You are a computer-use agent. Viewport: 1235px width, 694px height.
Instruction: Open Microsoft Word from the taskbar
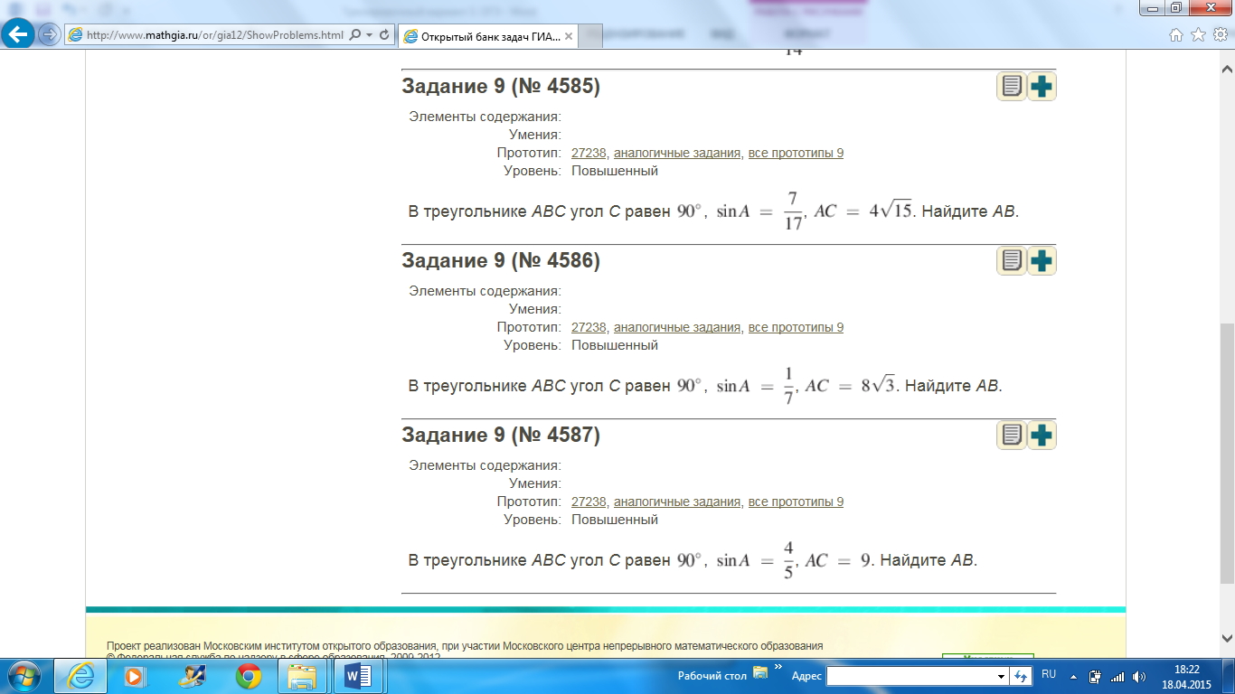click(x=358, y=676)
